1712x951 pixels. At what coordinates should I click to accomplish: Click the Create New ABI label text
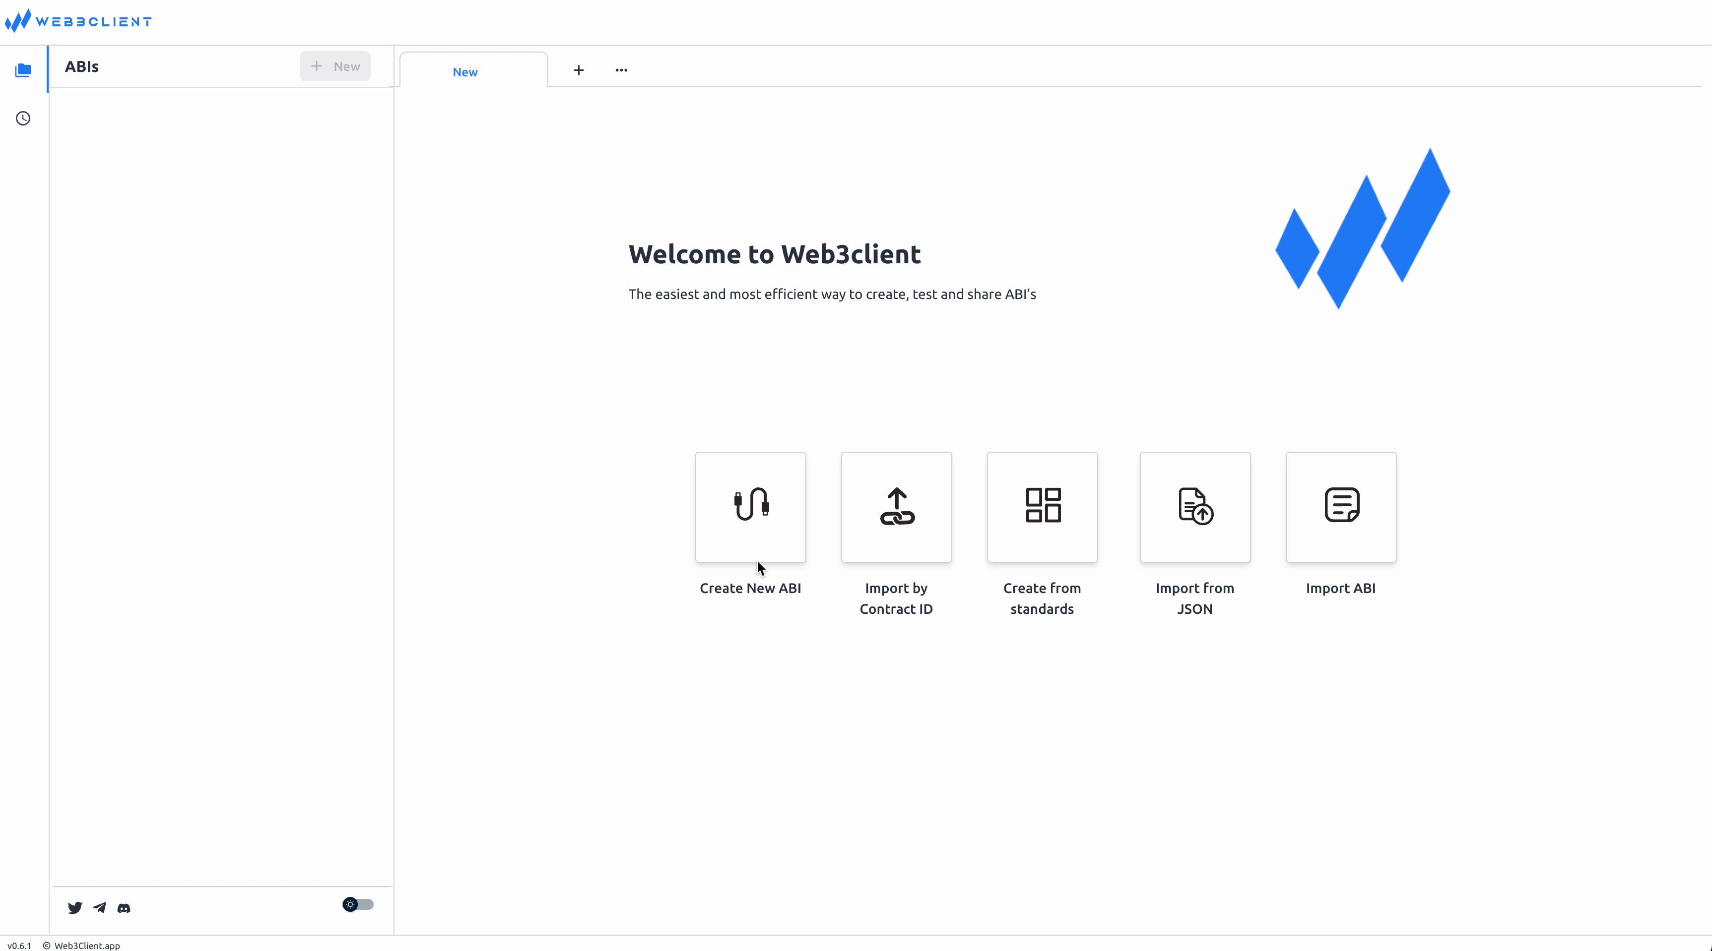coord(750,588)
